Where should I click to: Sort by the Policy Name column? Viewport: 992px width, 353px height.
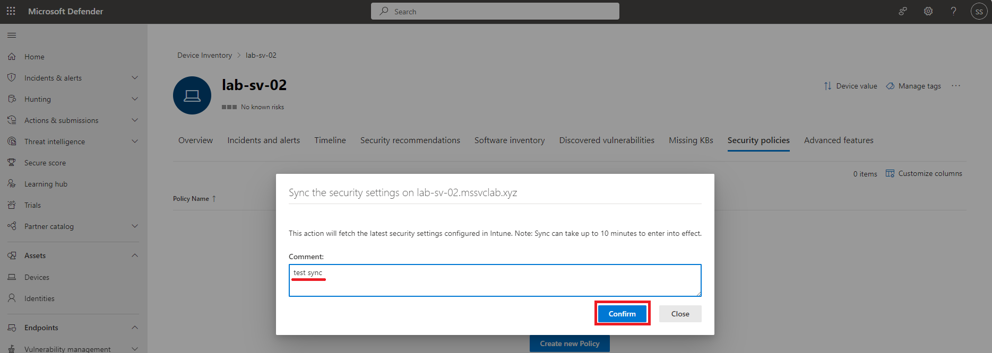coord(194,199)
